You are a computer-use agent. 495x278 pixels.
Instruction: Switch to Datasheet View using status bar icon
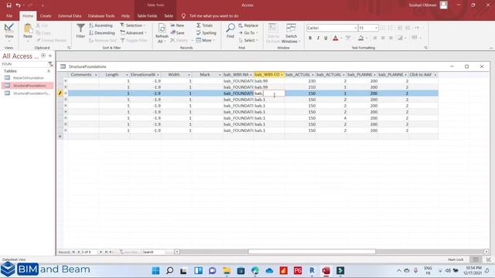click(475, 259)
